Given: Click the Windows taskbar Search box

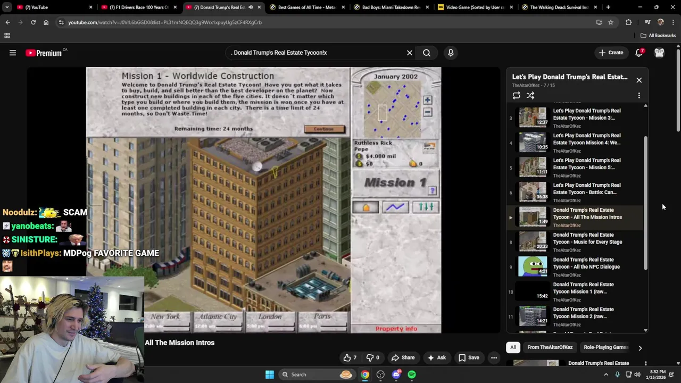Looking at the screenshot, I should click(317, 374).
